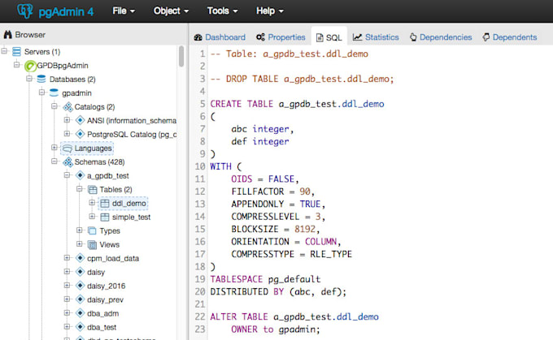Screen dimensions: 553x340
Task: Click the Catalogs node icon
Action: (x=67, y=107)
